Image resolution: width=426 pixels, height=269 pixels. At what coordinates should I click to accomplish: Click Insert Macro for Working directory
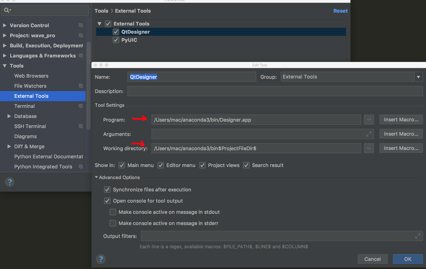[401, 148]
